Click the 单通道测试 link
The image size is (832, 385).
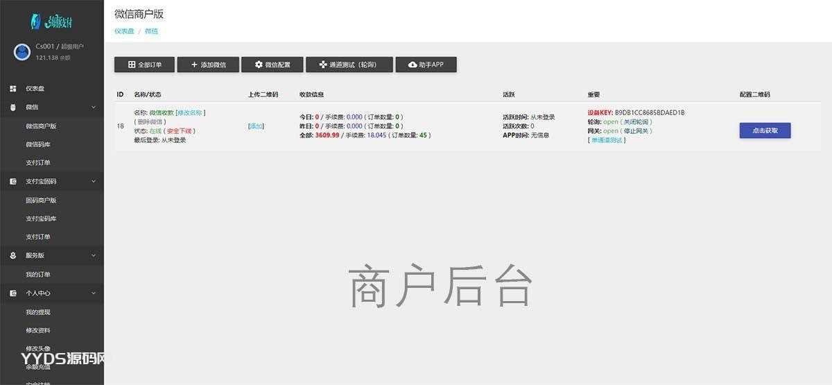[607, 139]
